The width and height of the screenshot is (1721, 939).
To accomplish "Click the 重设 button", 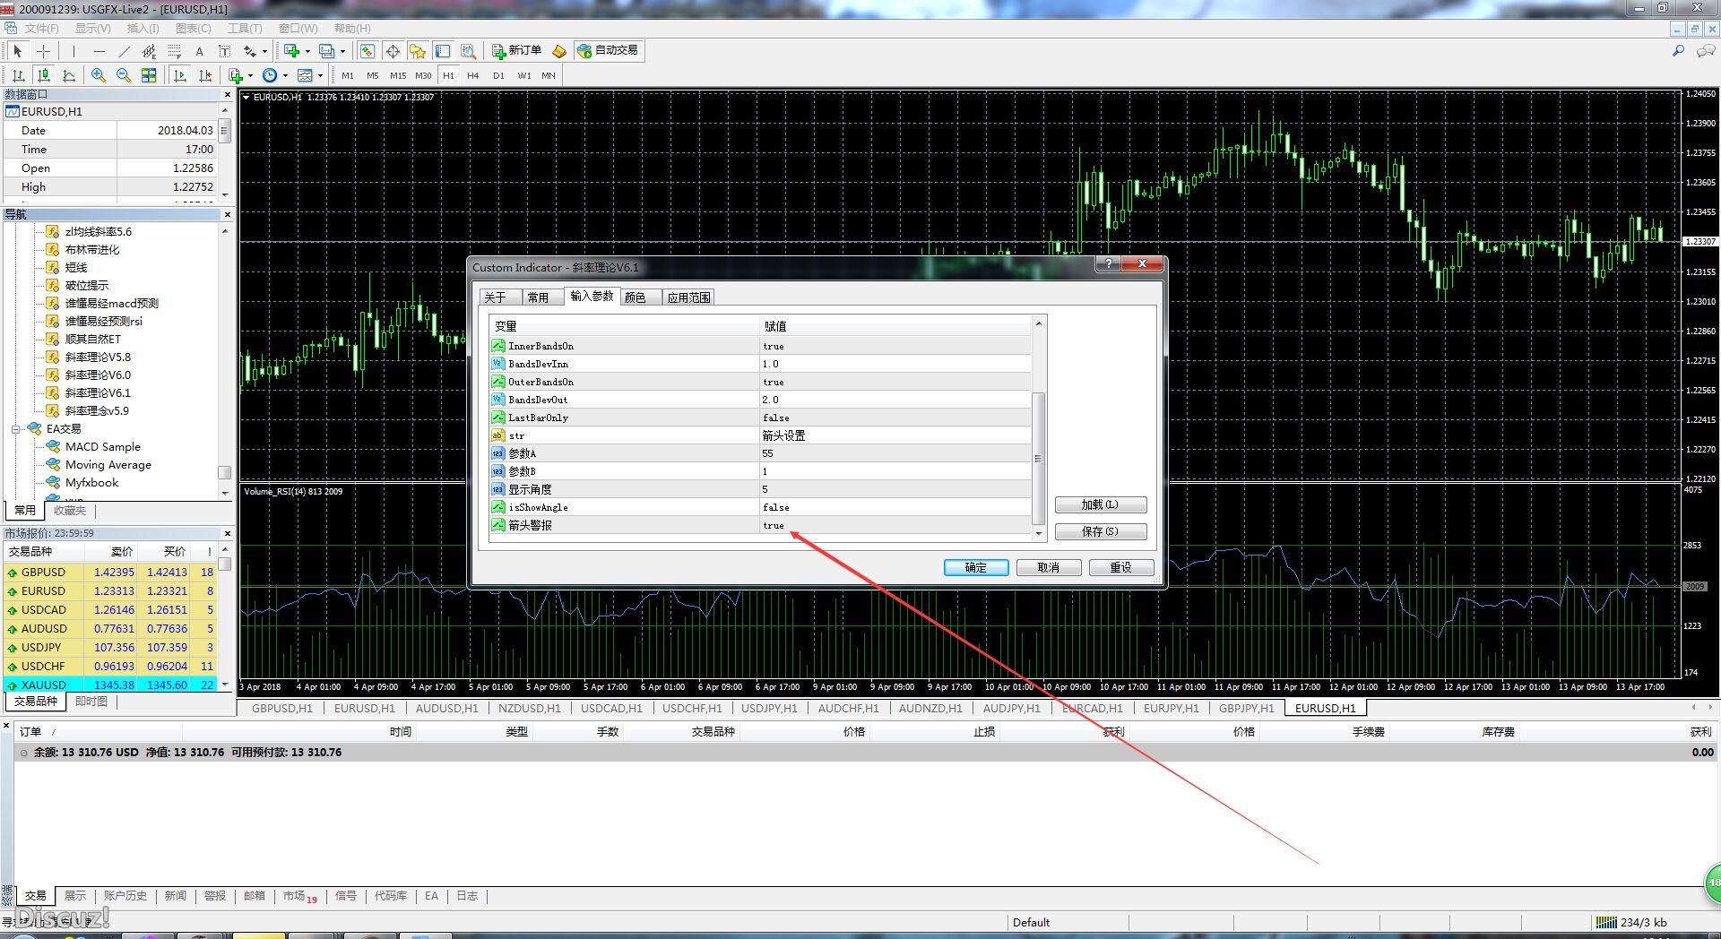I will pos(1121,567).
